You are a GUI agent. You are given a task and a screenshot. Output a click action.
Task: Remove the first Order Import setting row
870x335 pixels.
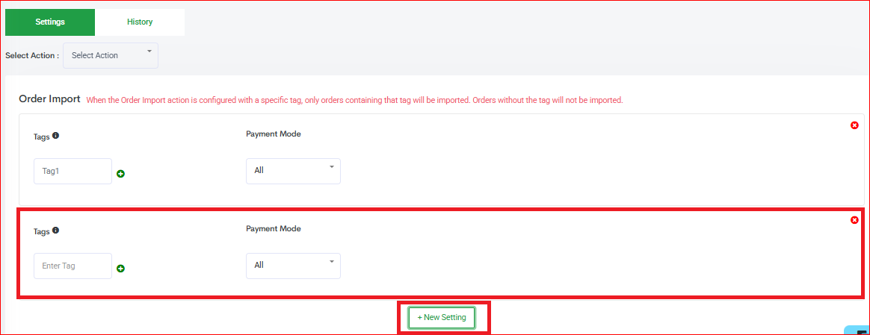(x=854, y=125)
